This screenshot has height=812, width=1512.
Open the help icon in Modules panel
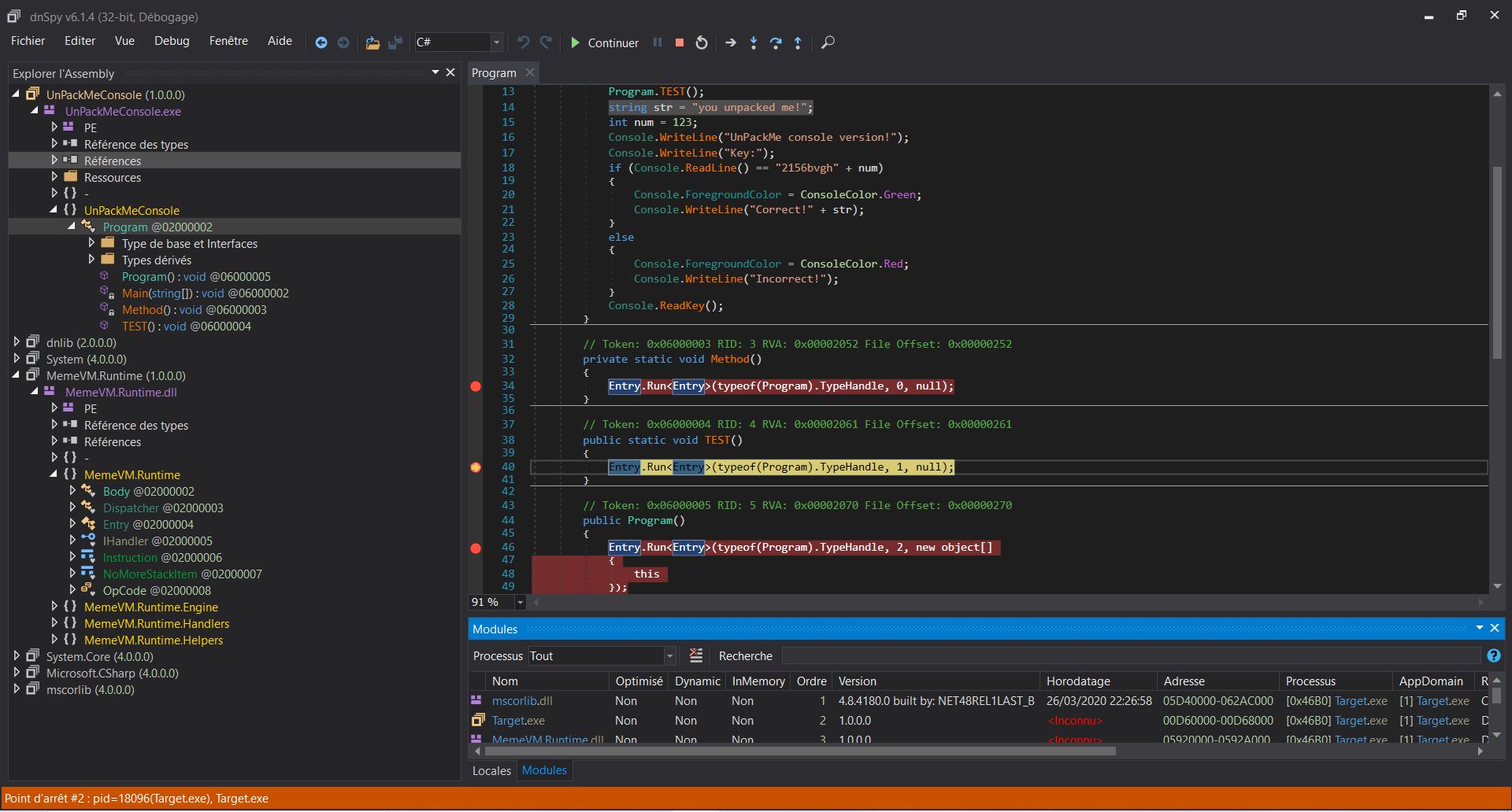(x=1493, y=655)
